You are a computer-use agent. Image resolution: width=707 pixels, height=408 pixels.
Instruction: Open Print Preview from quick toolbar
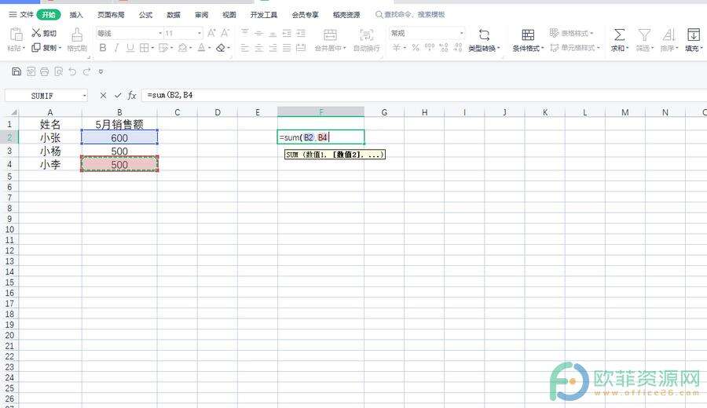coord(58,71)
